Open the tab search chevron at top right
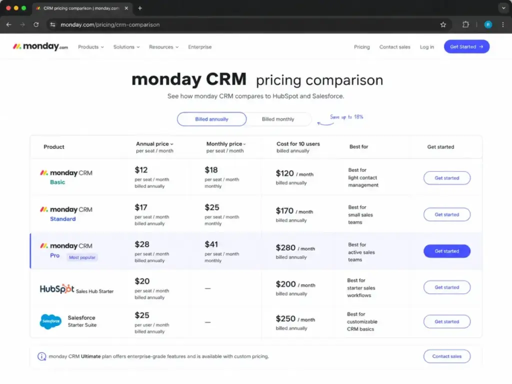 (503, 8)
